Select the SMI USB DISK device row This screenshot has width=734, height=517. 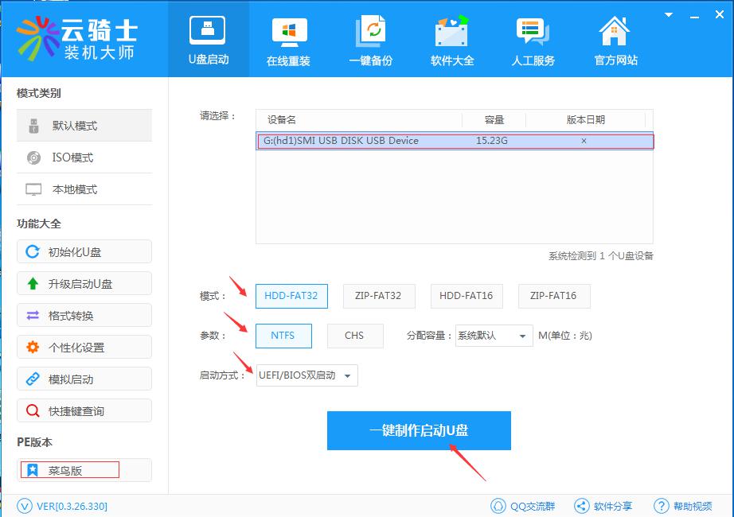pyautogui.click(x=453, y=141)
